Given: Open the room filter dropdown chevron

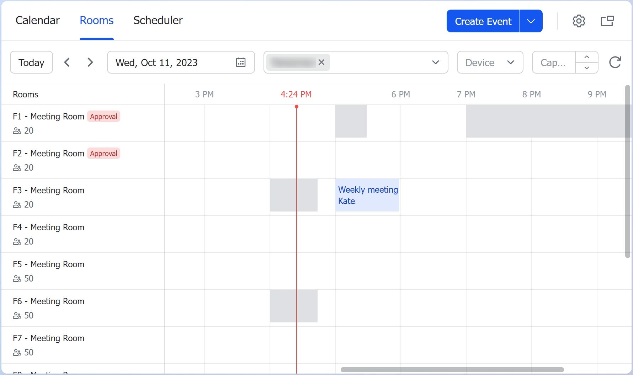Looking at the screenshot, I should pyautogui.click(x=435, y=62).
